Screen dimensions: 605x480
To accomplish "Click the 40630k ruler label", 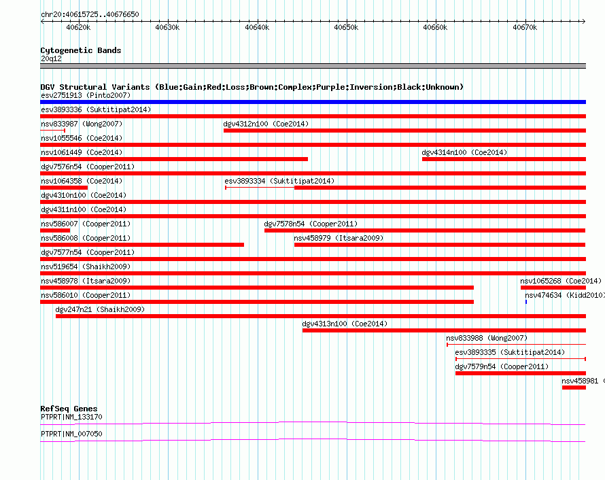I will click(167, 27).
